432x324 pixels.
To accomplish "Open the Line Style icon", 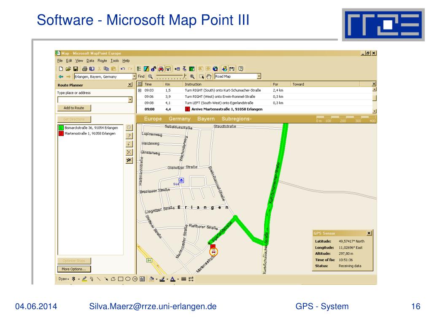I will pos(184,279).
